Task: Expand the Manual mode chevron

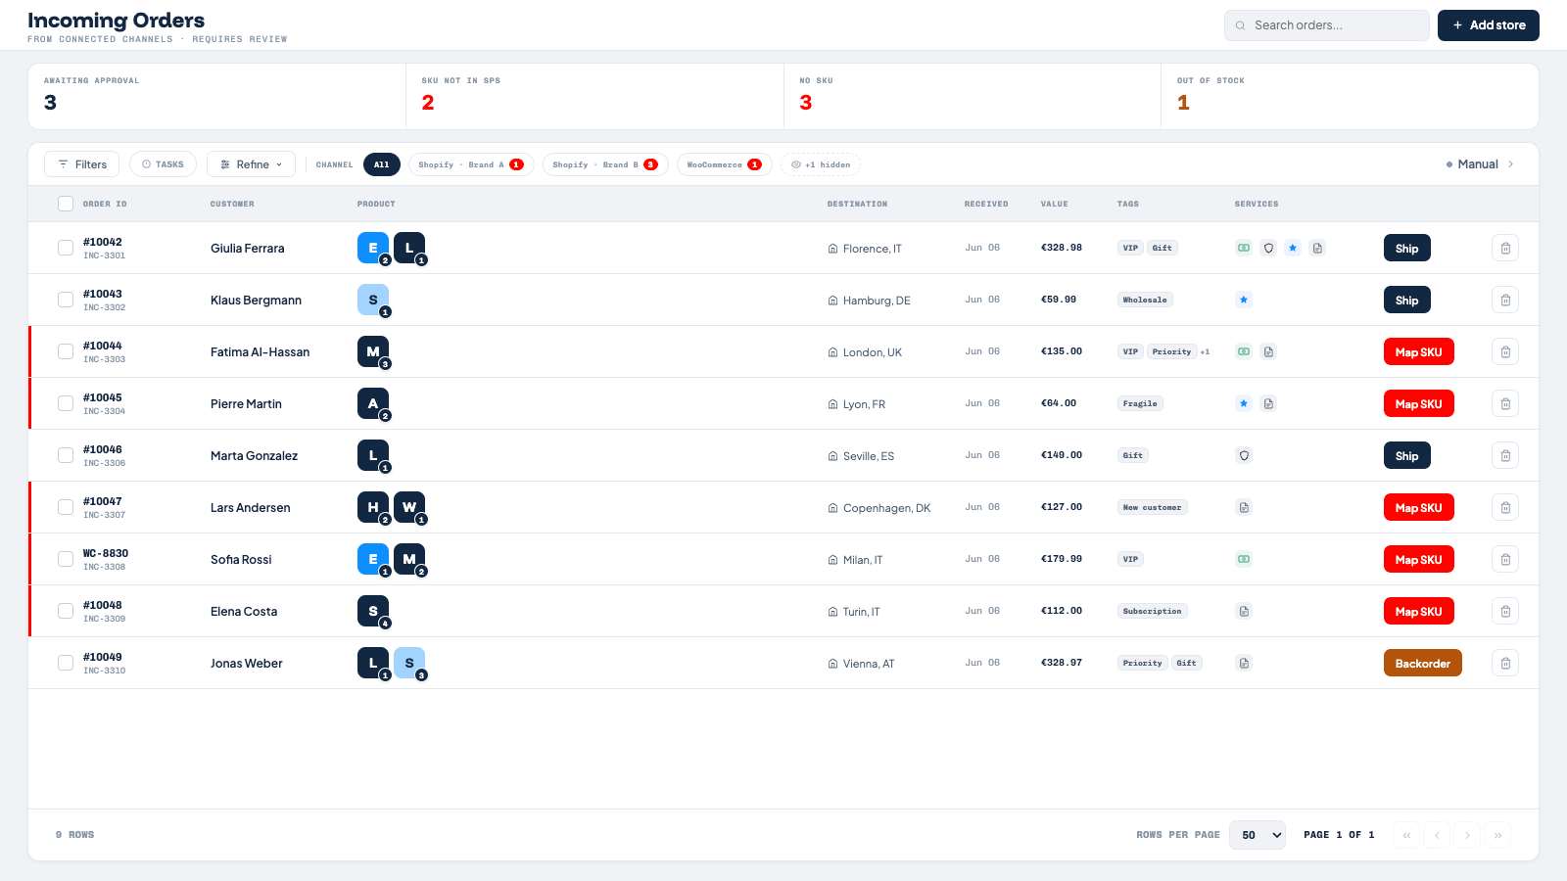Action: point(1510,164)
